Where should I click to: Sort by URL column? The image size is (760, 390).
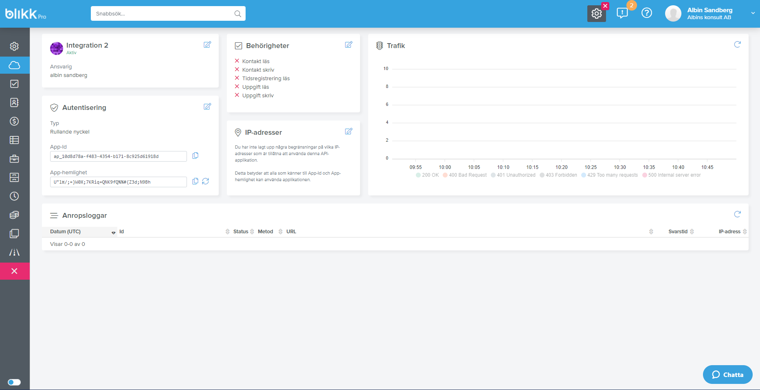470,232
